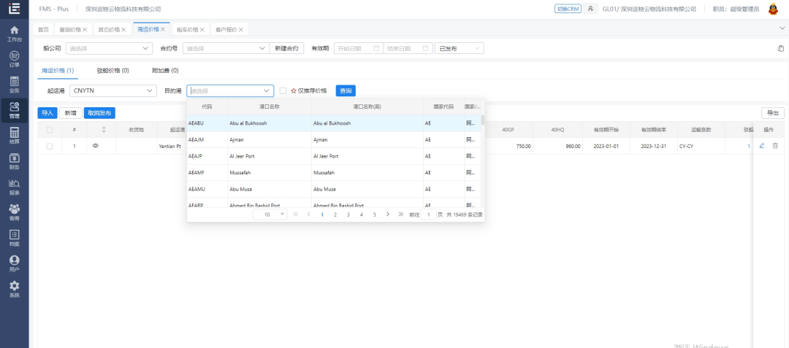Image resolution: width=789 pixels, height=348 pixels.
Task: Click the eye view icon in row 1
Action: coord(95,146)
